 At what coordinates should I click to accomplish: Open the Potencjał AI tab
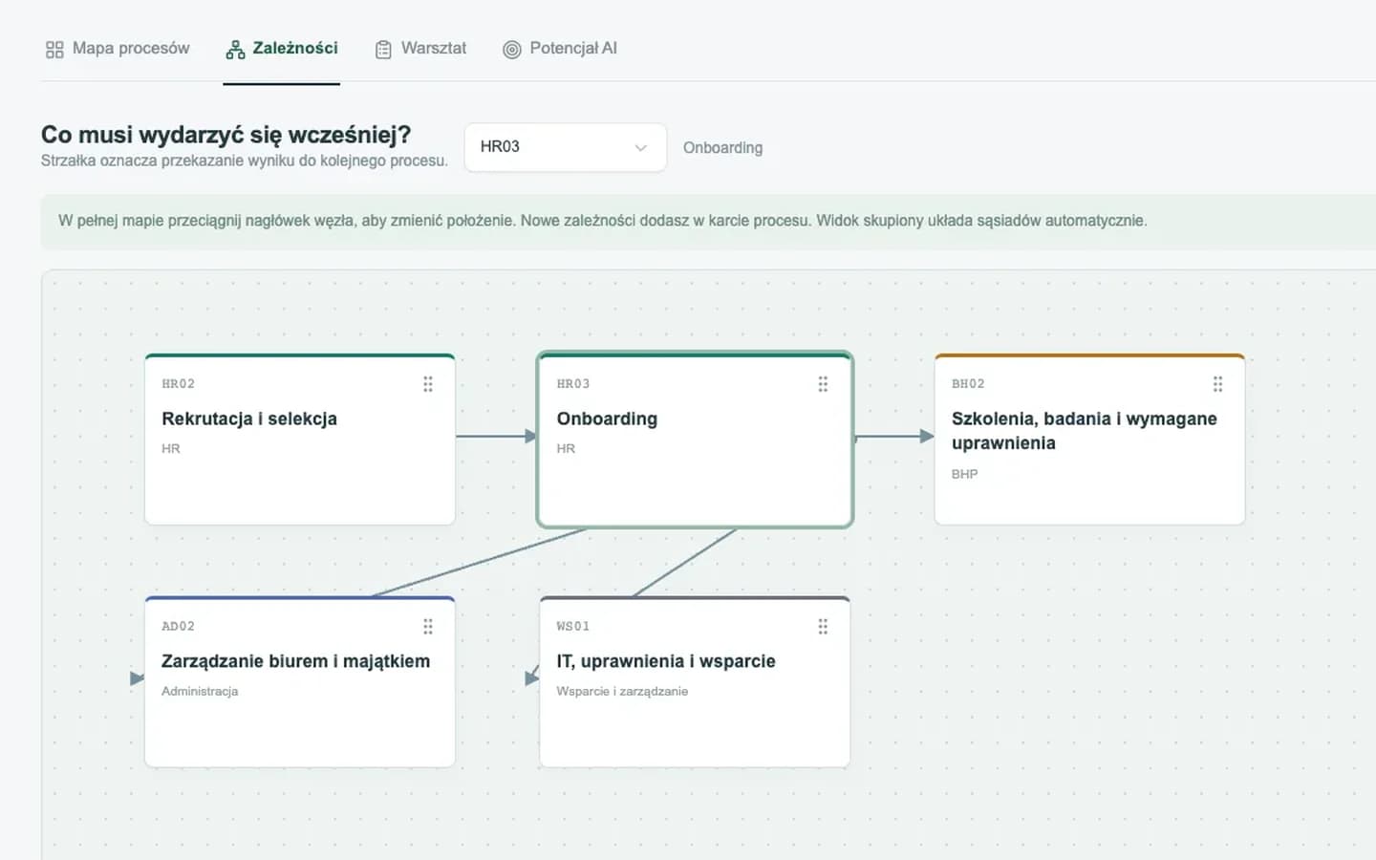coord(560,49)
